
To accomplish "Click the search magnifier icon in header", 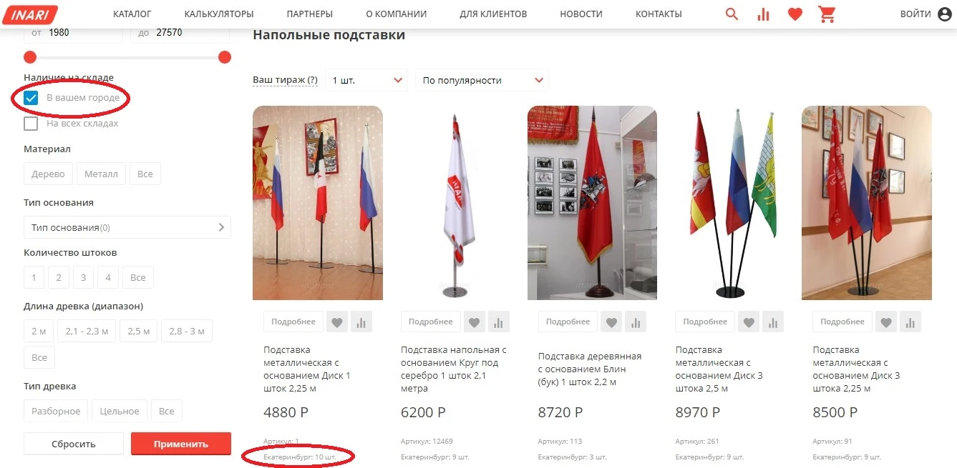I will (732, 14).
